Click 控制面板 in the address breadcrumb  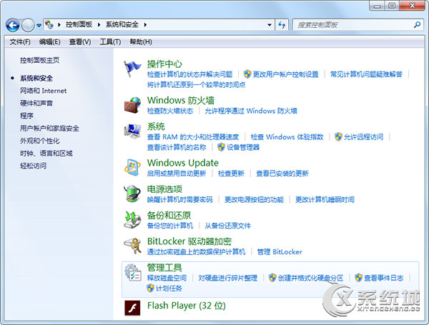click(79, 24)
